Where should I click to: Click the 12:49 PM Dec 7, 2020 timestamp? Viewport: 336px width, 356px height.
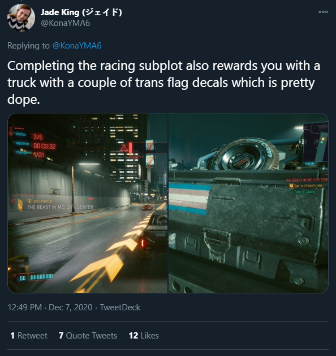(50, 307)
